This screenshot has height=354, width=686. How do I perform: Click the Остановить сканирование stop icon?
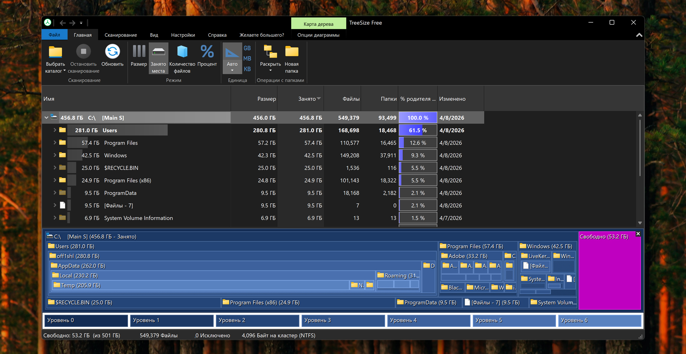(x=83, y=52)
